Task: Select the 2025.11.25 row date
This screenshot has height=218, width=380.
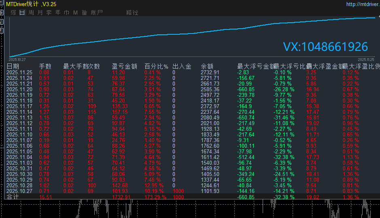Action: coord(19,72)
